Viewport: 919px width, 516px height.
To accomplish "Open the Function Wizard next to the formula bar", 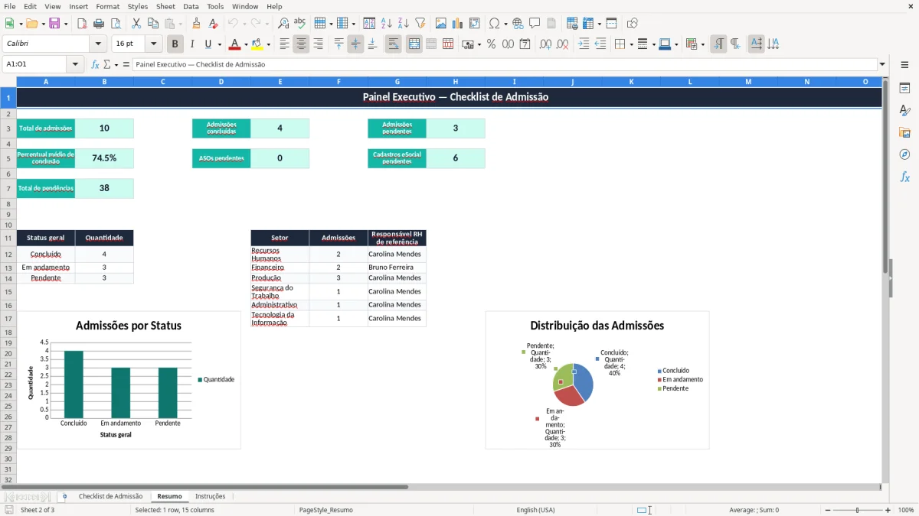I will point(95,65).
